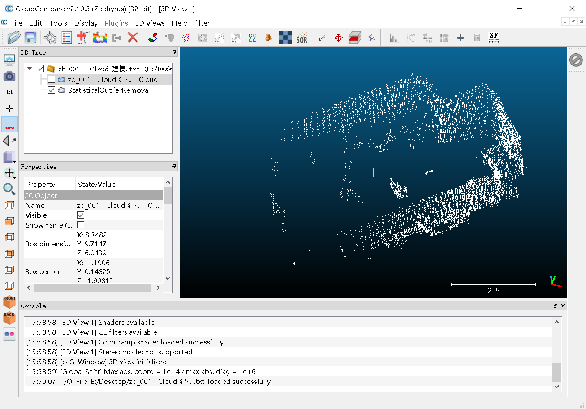Float the Properties panel
The height and width of the screenshot is (409, 586).
pos(174,167)
